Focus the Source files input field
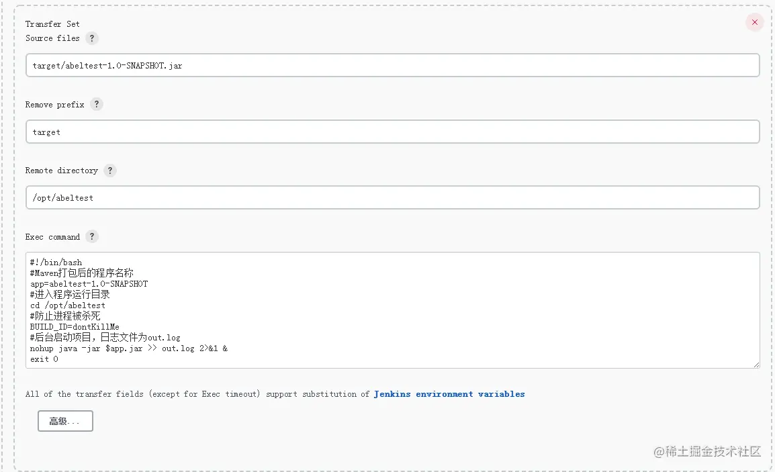 [392, 66]
